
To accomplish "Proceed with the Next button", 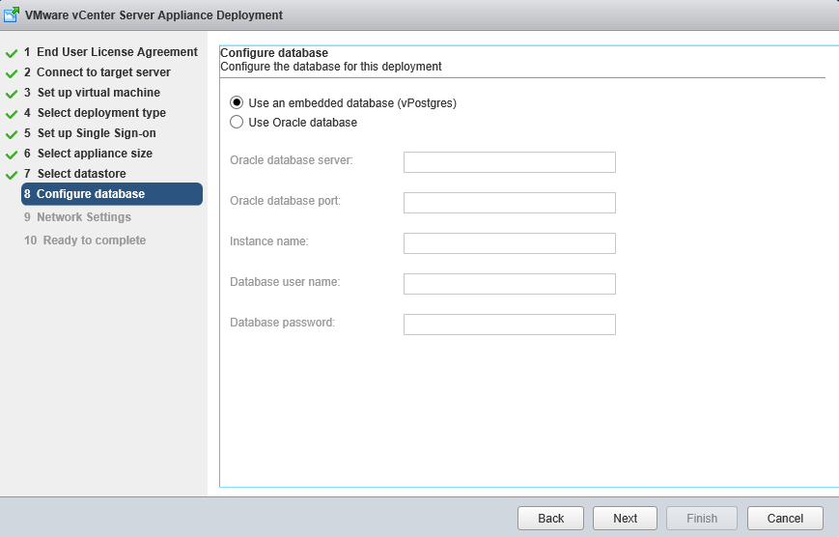I will (x=625, y=519).
